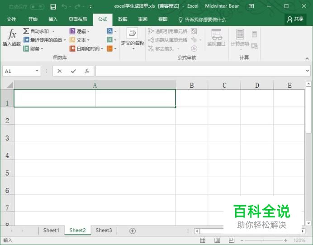This screenshot has height=245, width=313.
Task: Open the Financial functions menu
Action: pos(33,48)
